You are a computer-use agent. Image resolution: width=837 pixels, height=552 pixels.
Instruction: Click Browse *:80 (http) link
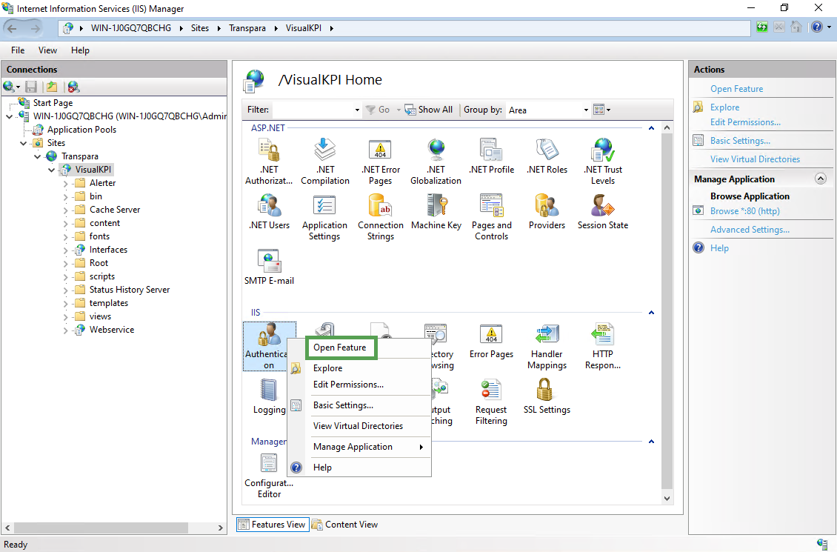[744, 211]
